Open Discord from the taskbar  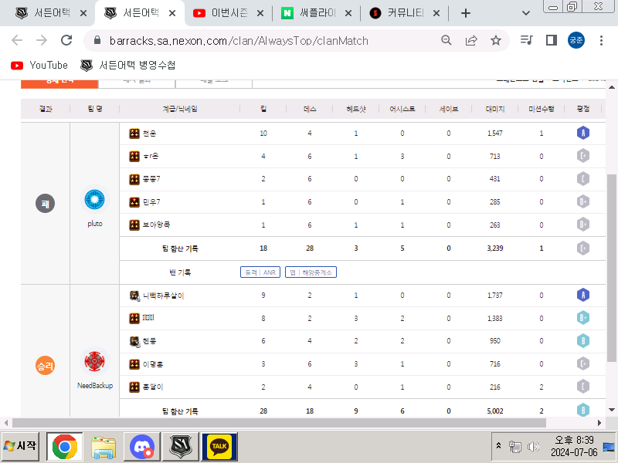point(141,446)
